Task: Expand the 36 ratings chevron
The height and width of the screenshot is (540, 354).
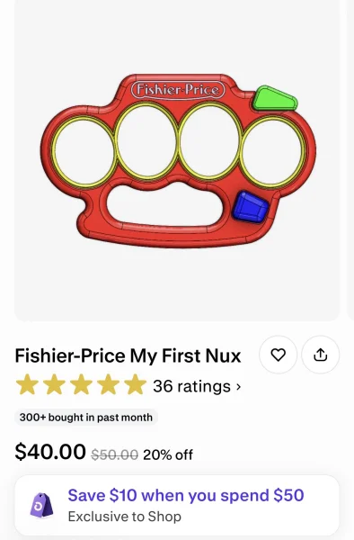Action: 238,387
